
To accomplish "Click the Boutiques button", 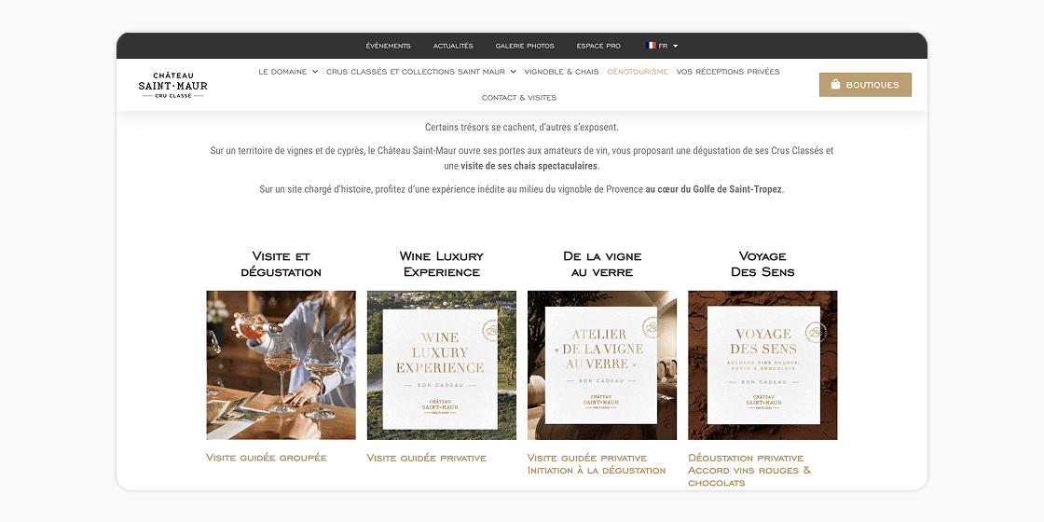I will [x=865, y=85].
